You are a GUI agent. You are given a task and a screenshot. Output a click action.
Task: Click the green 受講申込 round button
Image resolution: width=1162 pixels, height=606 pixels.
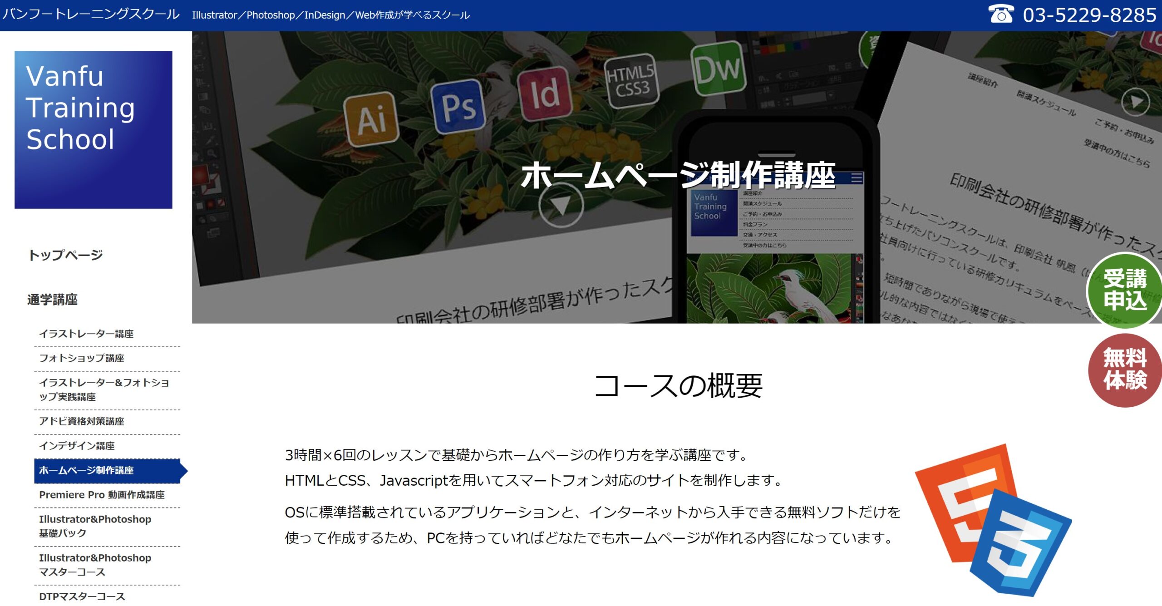[1125, 290]
